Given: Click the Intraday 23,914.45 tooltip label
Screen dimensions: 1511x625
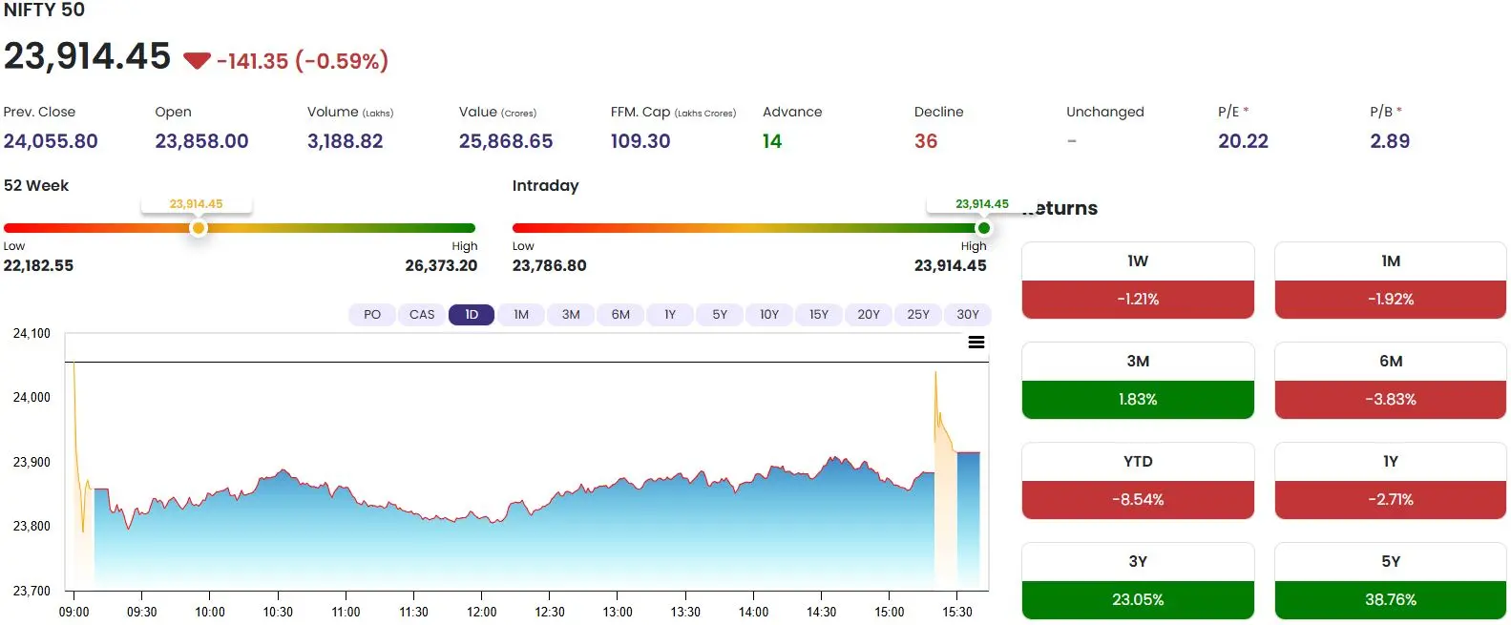Looking at the screenshot, I should (x=982, y=204).
